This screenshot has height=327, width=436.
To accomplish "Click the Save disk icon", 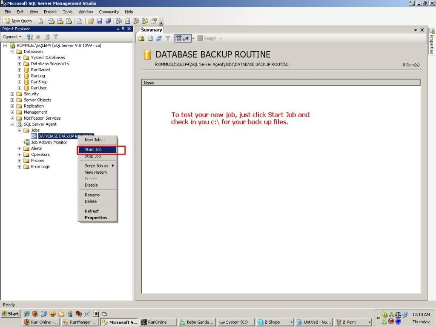I will (100, 21).
